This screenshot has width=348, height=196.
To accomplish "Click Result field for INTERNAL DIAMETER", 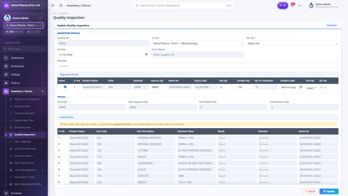I will (237, 138).
